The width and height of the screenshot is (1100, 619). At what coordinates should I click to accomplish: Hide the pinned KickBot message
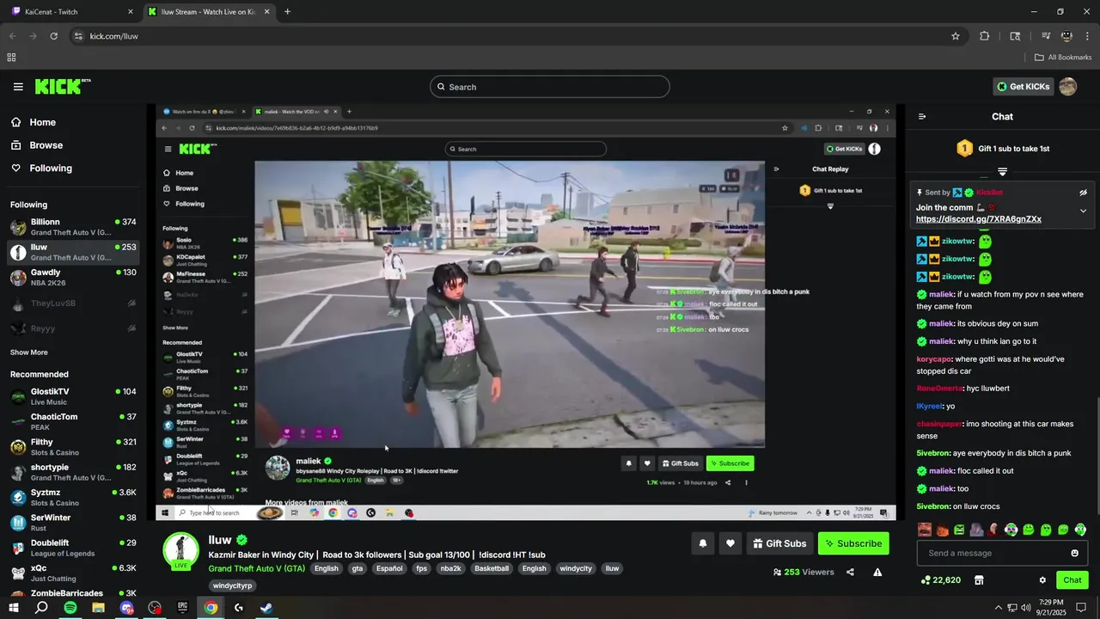click(x=1083, y=193)
